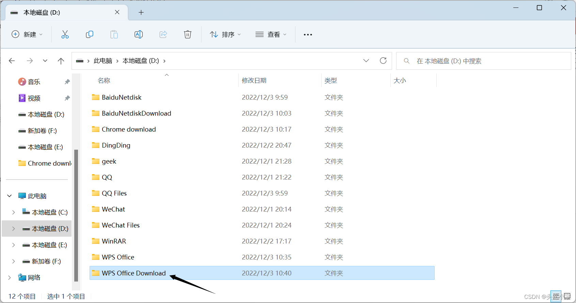Switch to large icons view in status bar
576x303 pixels.
567,296
